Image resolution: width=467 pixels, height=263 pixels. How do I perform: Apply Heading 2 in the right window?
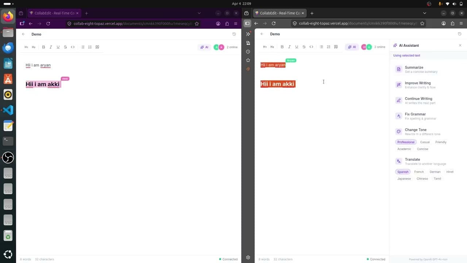[x=272, y=47]
